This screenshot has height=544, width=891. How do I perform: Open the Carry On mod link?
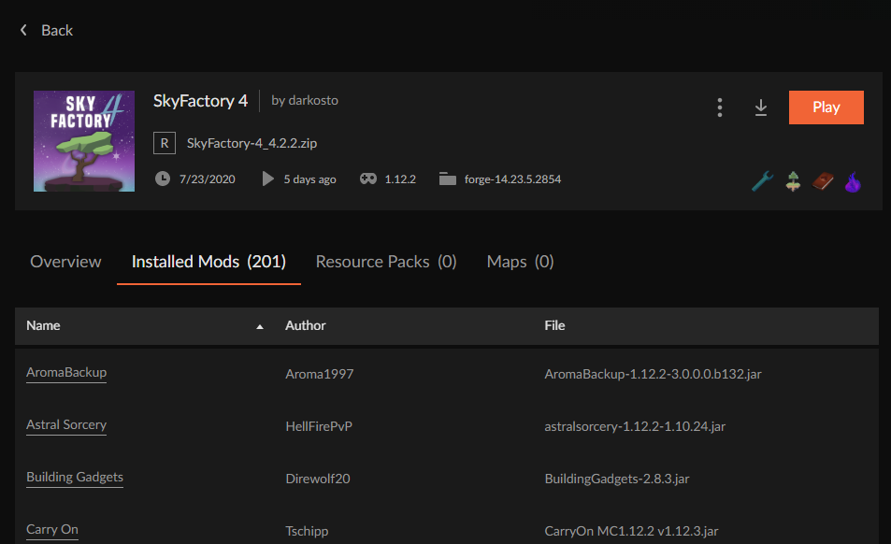[x=52, y=529]
